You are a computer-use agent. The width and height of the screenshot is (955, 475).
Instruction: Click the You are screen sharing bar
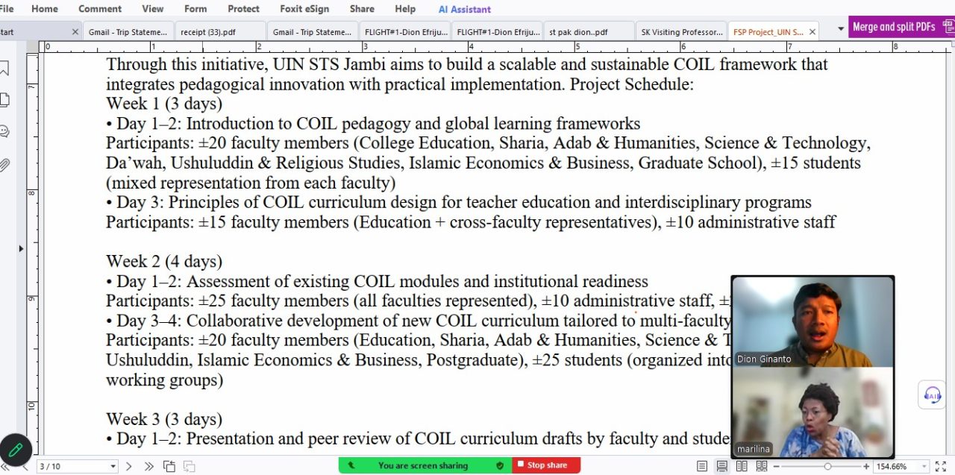[425, 465]
